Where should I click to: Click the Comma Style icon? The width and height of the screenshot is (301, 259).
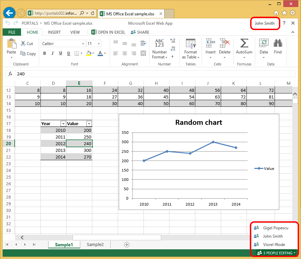click(x=172, y=57)
